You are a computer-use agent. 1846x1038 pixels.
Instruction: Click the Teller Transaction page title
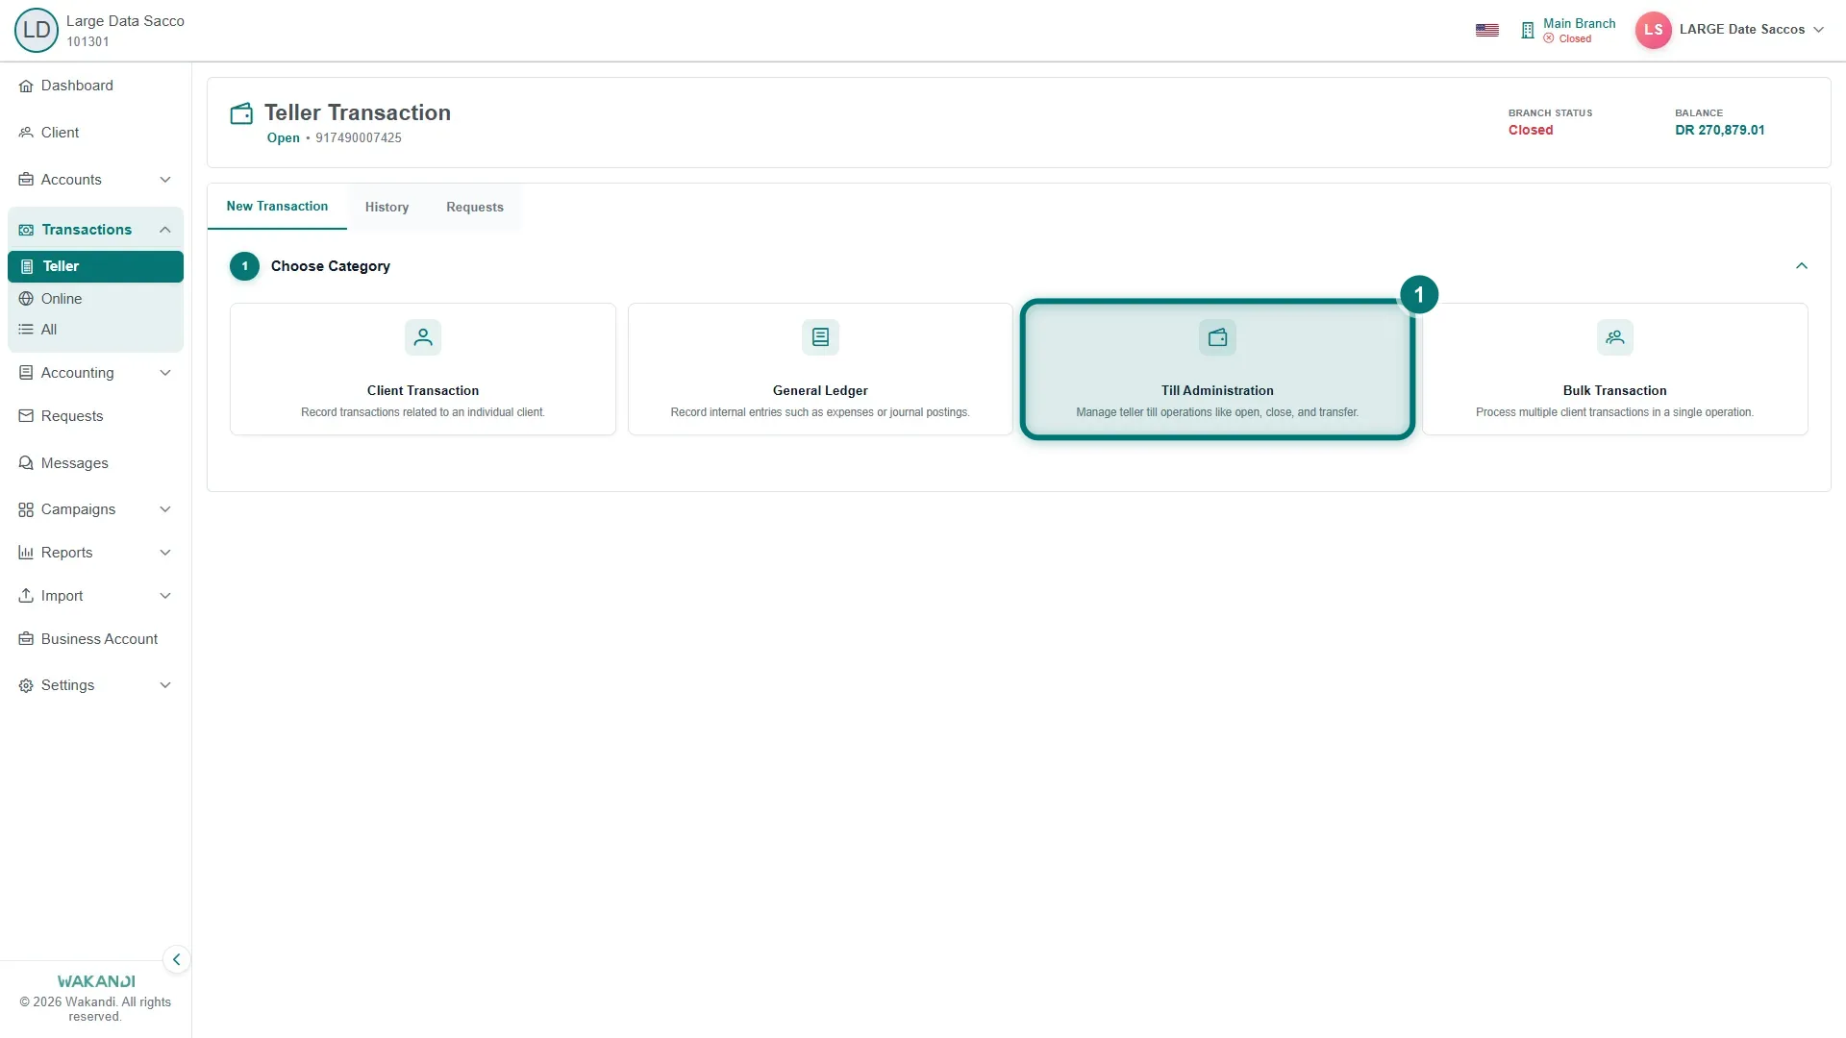click(358, 112)
